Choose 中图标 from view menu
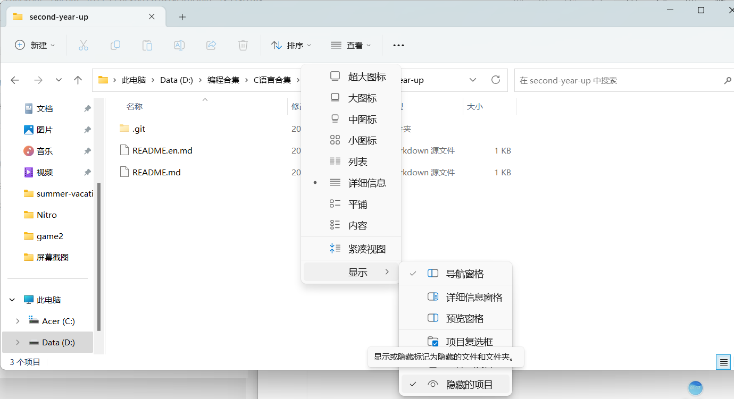The image size is (734, 399). (x=351, y=119)
